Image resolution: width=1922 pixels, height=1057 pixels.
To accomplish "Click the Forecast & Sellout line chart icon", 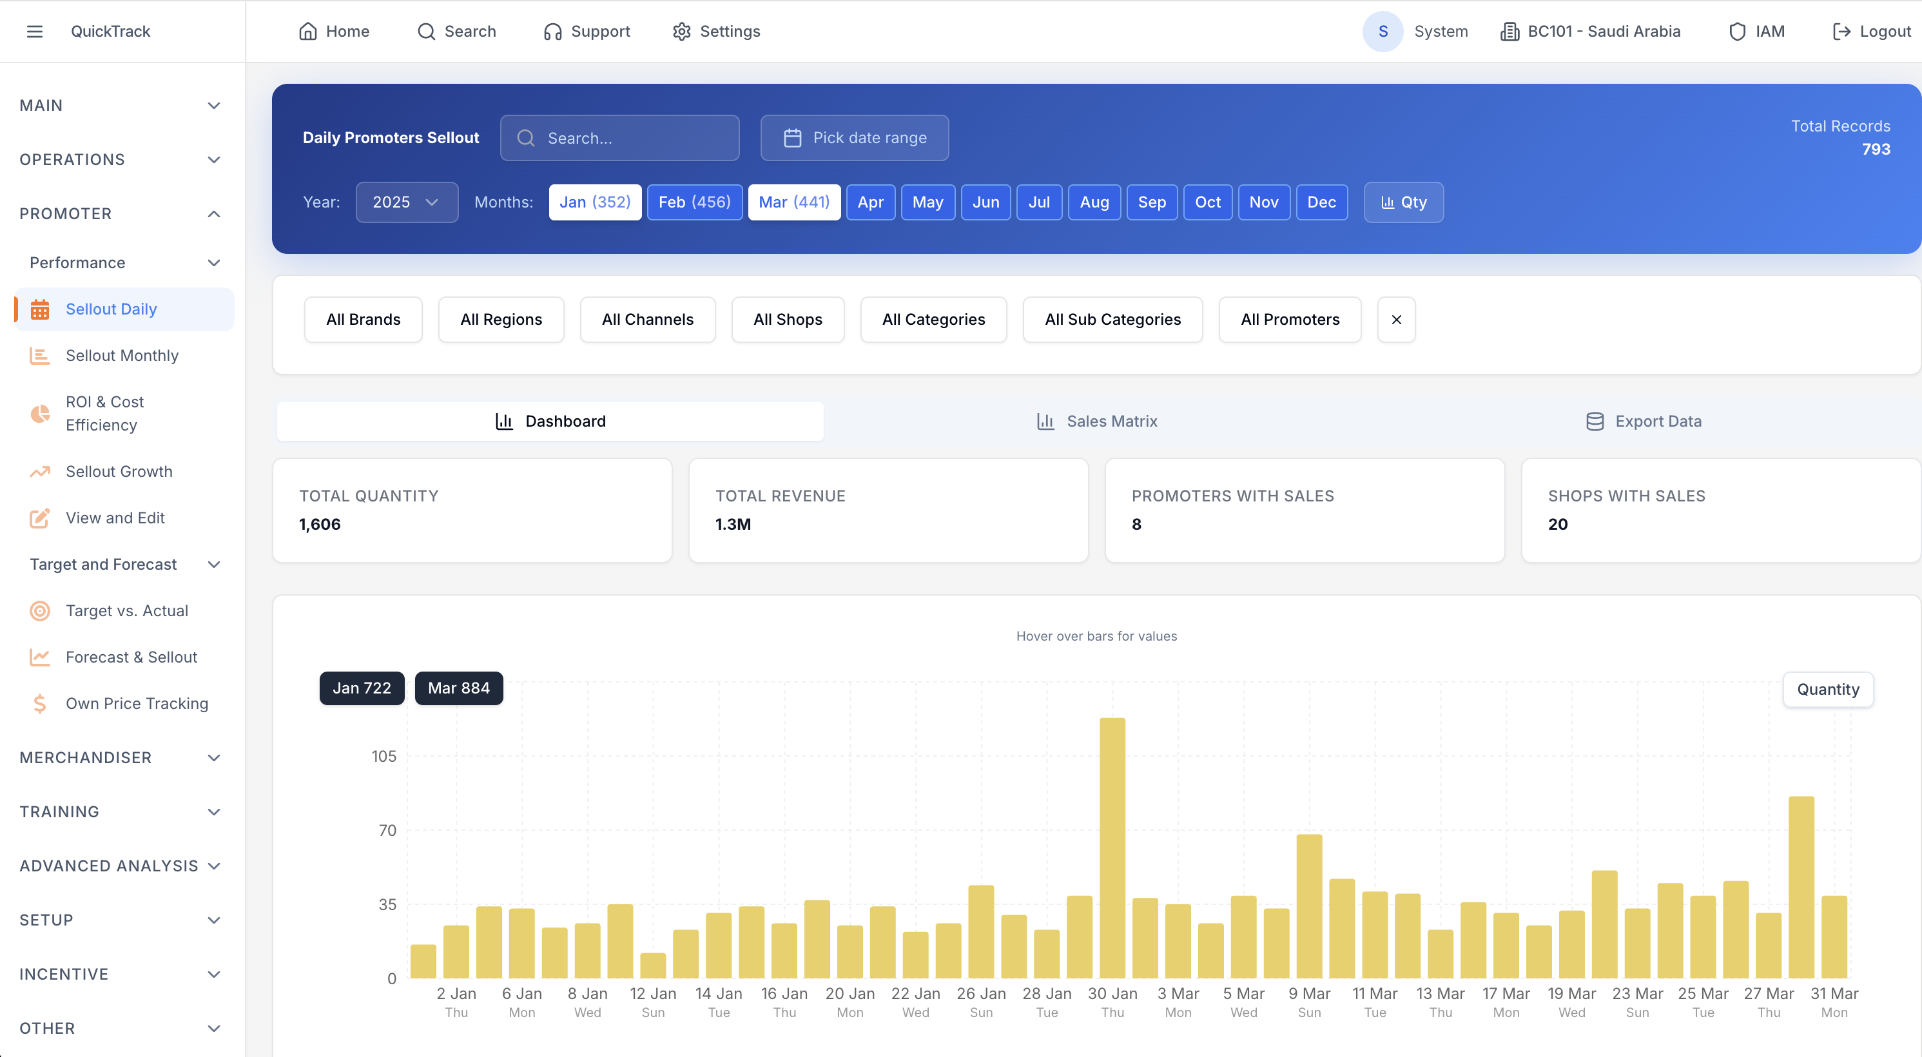I will click(x=39, y=657).
